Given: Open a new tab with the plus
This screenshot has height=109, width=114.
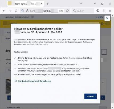Looking at the screenshot, I should tap(48, 4).
